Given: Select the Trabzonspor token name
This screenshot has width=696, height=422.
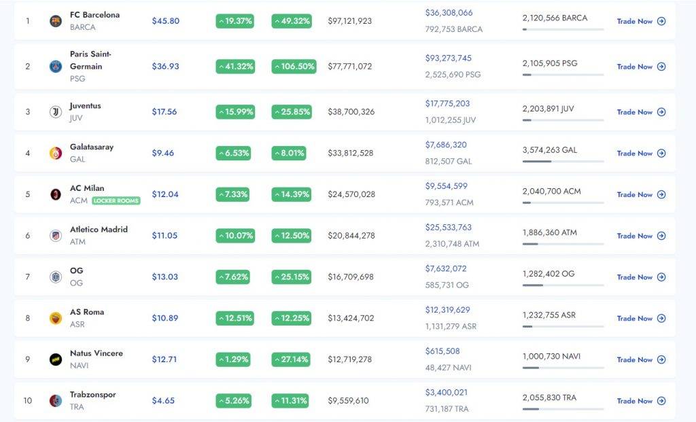Looking at the screenshot, I should 92,395.
